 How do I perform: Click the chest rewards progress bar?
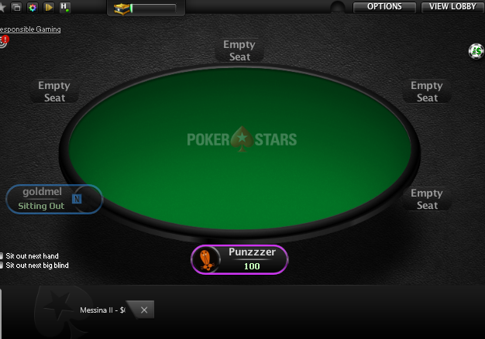pos(153,9)
